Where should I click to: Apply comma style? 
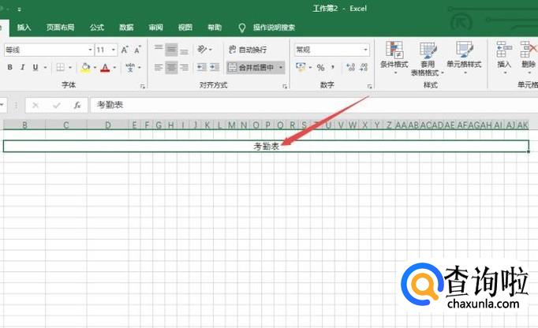coord(332,67)
